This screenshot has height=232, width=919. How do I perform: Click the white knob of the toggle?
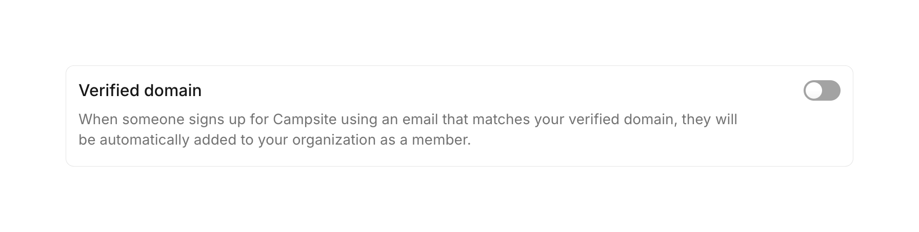point(814,90)
